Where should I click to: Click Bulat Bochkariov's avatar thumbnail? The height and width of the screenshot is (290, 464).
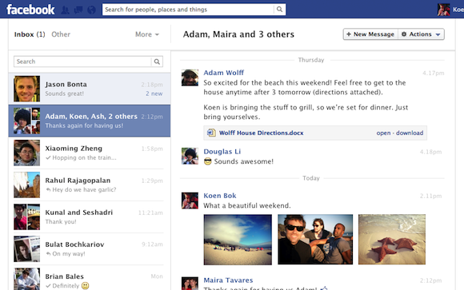point(26,248)
